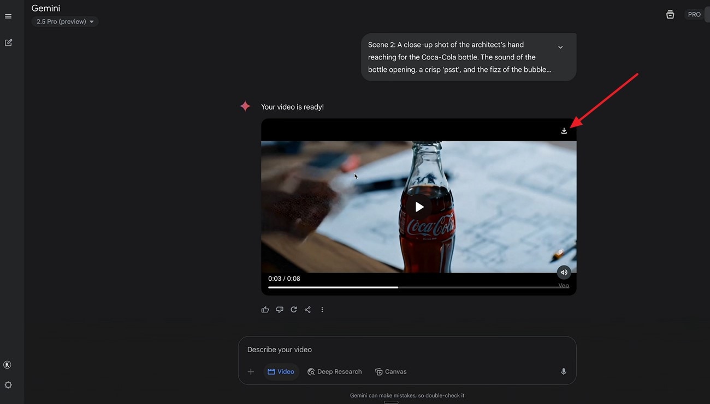Viewport: 710px width, 404px height.
Task: Use the microphone for voice input
Action: click(564, 372)
